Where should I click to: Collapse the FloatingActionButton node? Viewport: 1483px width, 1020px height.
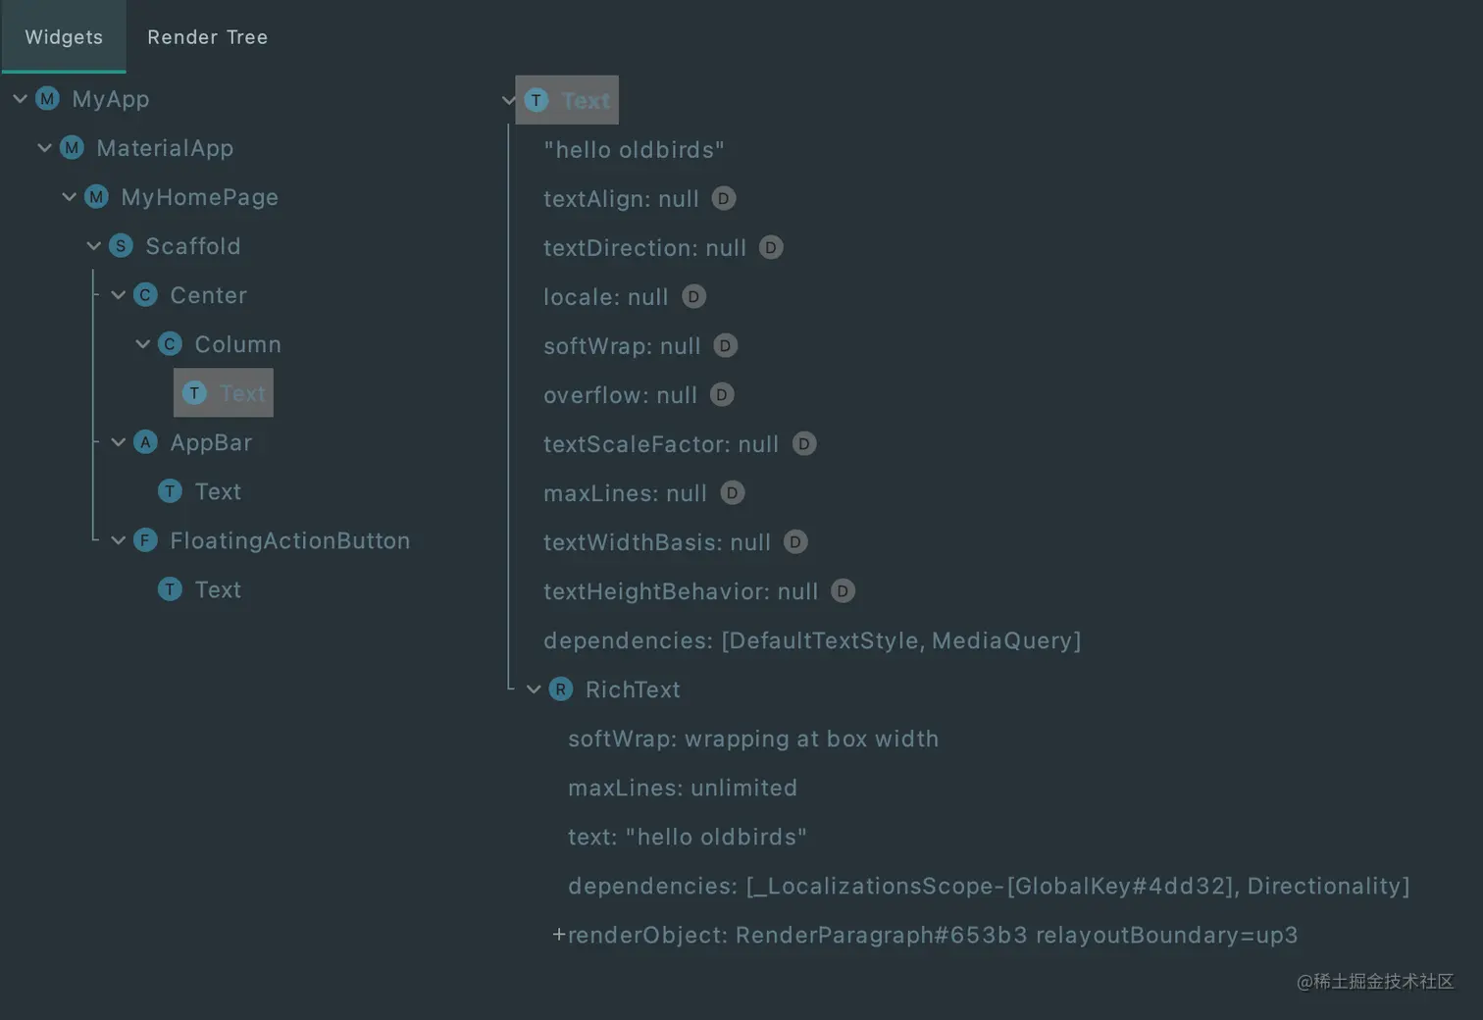pos(118,540)
